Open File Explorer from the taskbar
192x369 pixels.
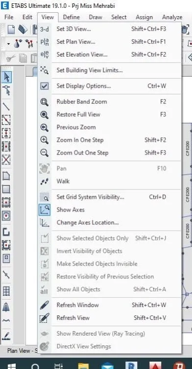tap(83, 366)
